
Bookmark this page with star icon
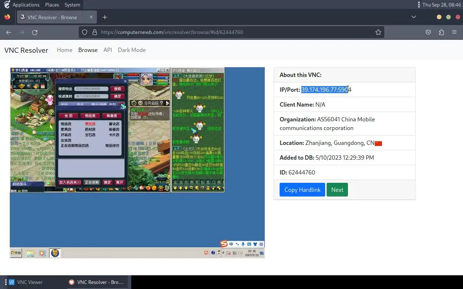378,32
